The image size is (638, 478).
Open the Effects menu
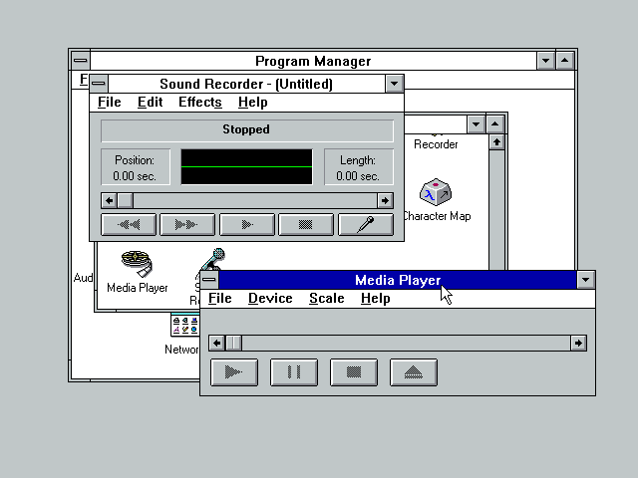(x=200, y=102)
